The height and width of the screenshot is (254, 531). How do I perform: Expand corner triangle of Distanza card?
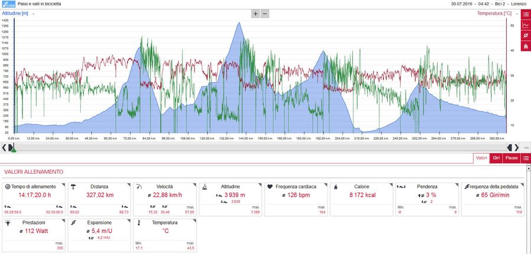point(129,184)
